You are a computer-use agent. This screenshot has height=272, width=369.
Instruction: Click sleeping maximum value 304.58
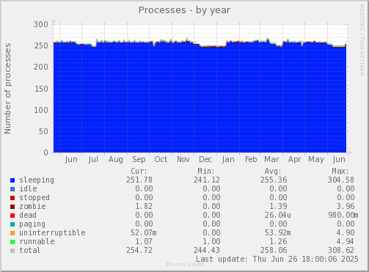(341, 180)
